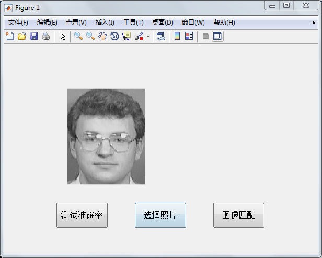Click the 图像匹配 button
322x258 pixels.
coord(239,215)
